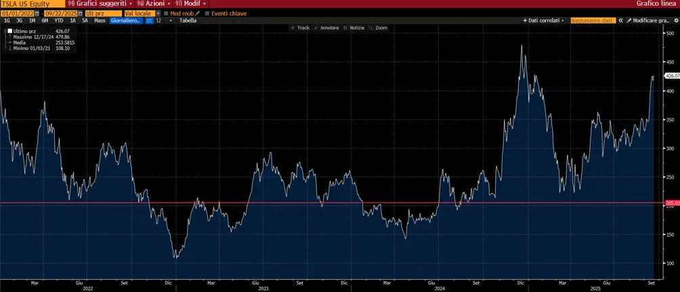Image resolution: width=680 pixels, height=292 pixels.
Task: Click the Modificare grafico button
Action: point(647,20)
